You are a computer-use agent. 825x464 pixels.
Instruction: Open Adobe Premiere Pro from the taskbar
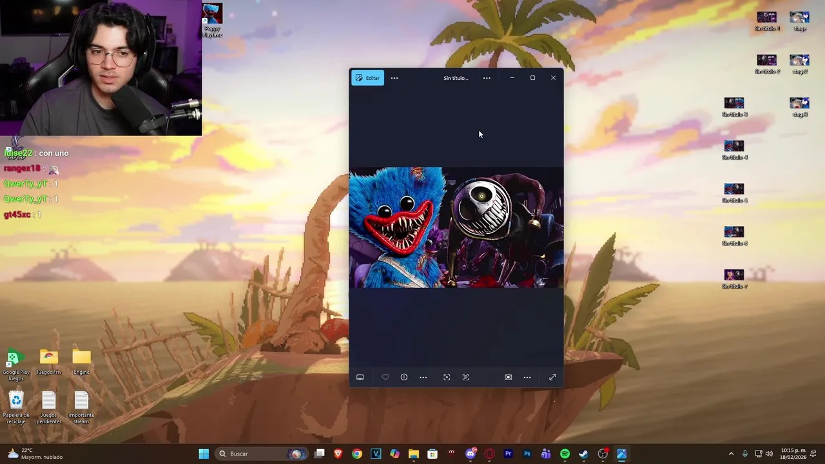tap(508, 454)
